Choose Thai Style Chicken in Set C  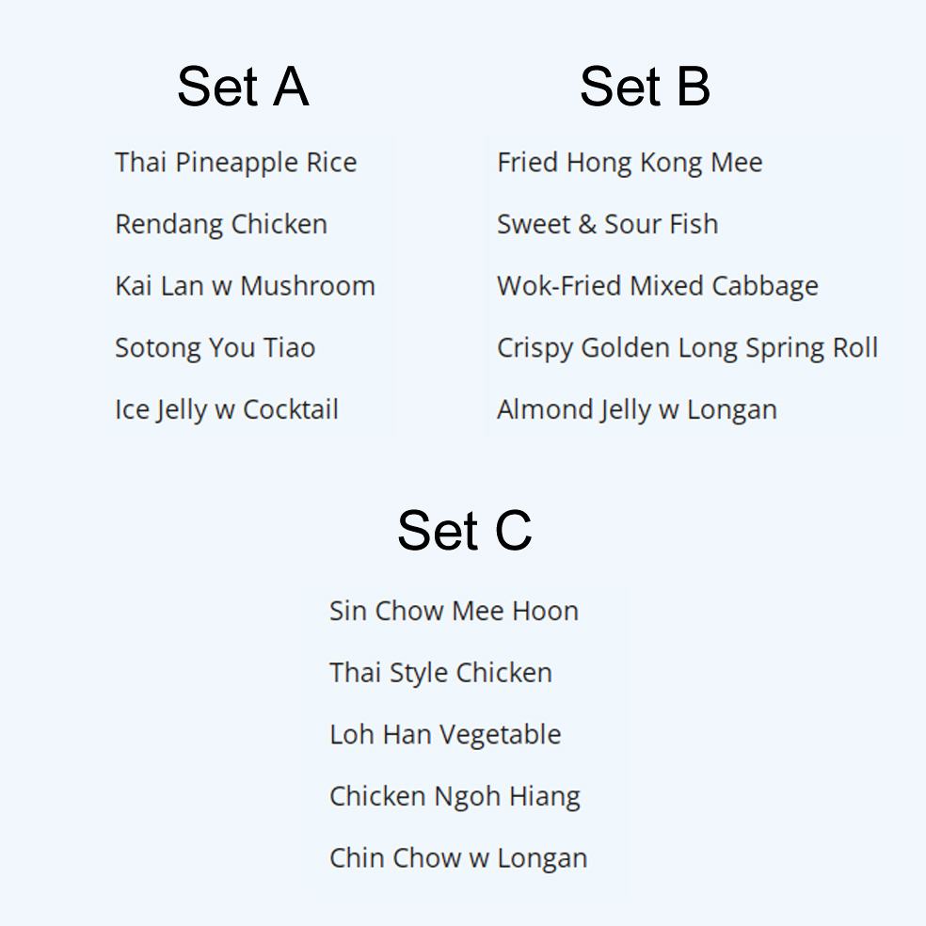(440, 673)
